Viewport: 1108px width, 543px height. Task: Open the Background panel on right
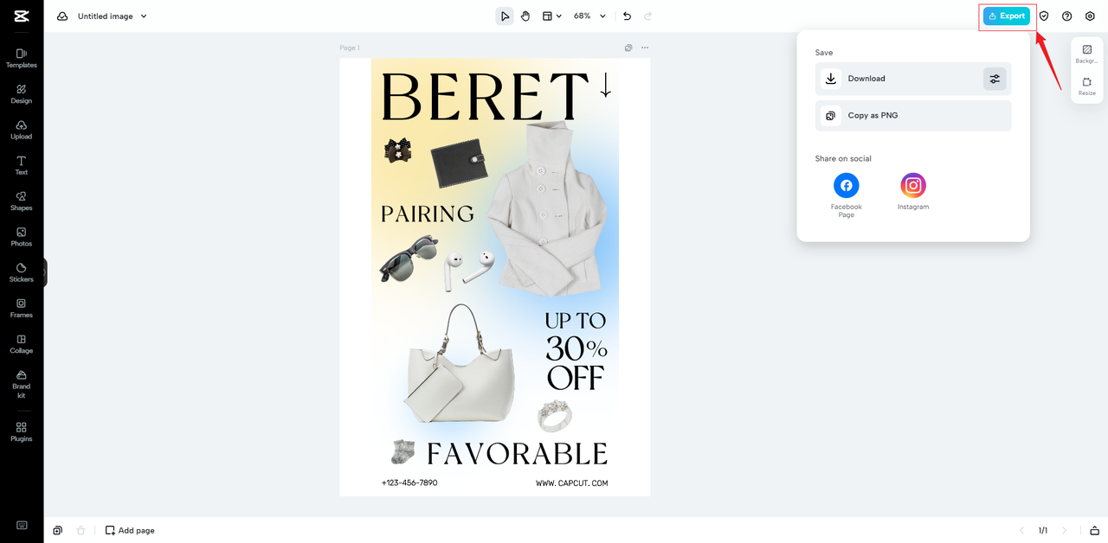point(1087,54)
